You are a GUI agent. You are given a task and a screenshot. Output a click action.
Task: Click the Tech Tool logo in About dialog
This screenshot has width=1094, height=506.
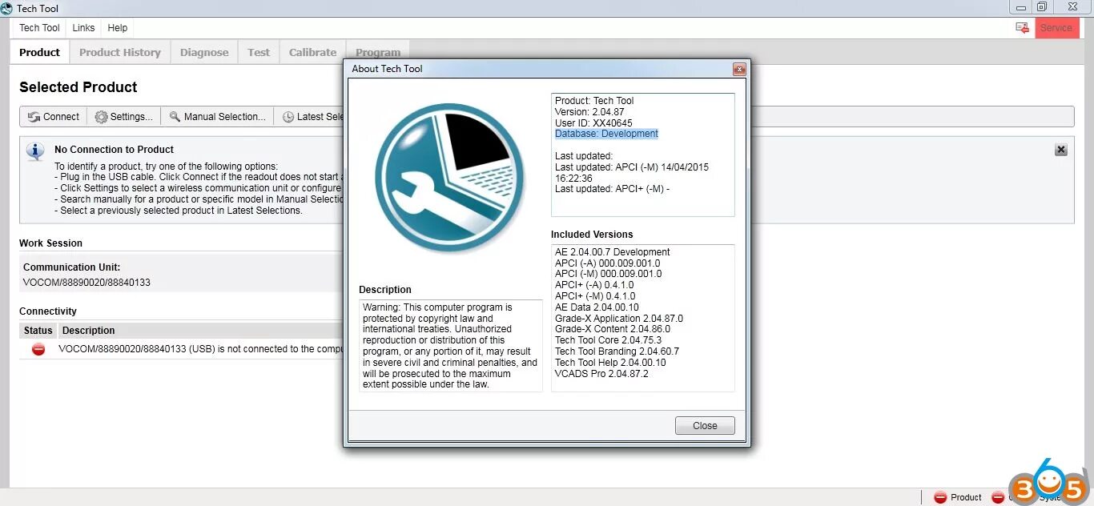(450, 179)
